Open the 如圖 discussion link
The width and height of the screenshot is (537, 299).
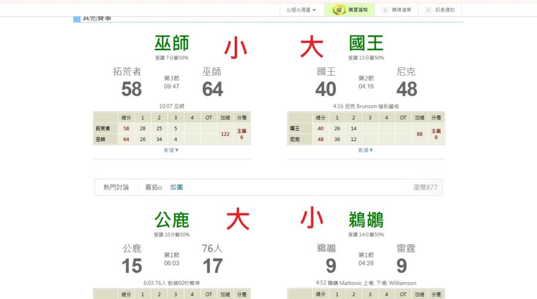[177, 187]
